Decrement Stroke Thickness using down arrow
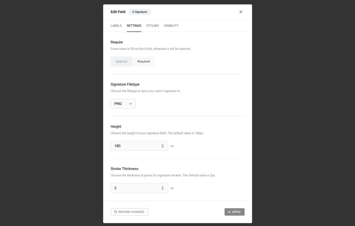Image resolution: width=355 pixels, height=226 pixels. pos(162,189)
